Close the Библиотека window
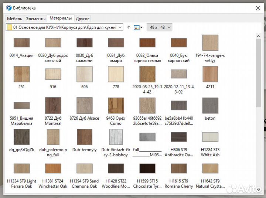Screen dimensions: 266x198 point(258,7)
